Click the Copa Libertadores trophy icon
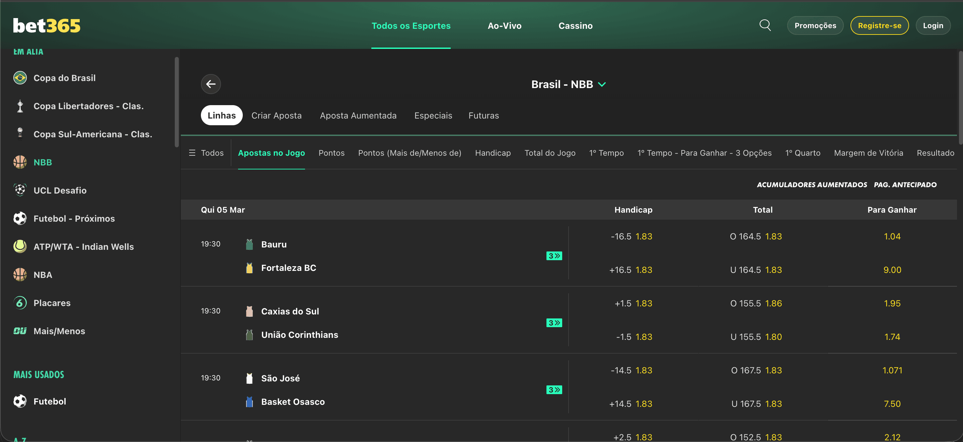The height and width of the screenshot is (442, 963). click(19, 106)
